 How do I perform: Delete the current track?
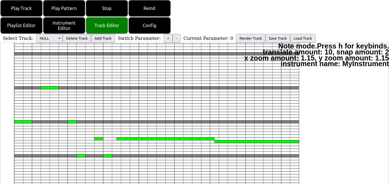(77, 38)
